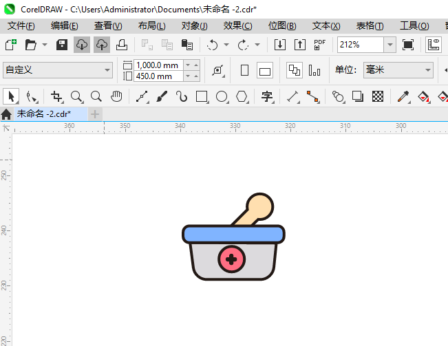Add a new document tab with plus
448x346 pixels.
(x=95, y=114)
